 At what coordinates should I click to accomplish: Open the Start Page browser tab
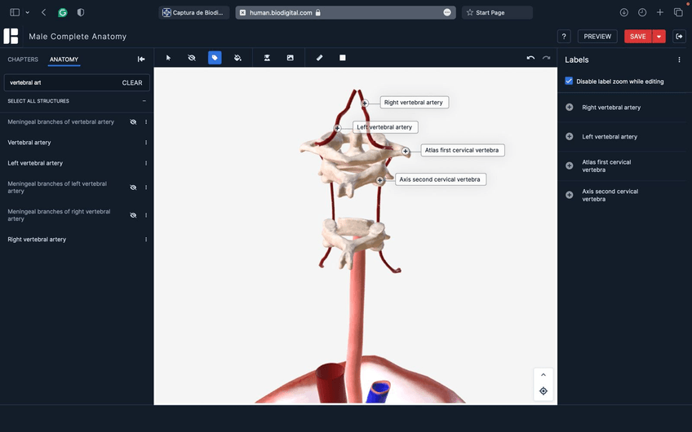coord(497,13)
